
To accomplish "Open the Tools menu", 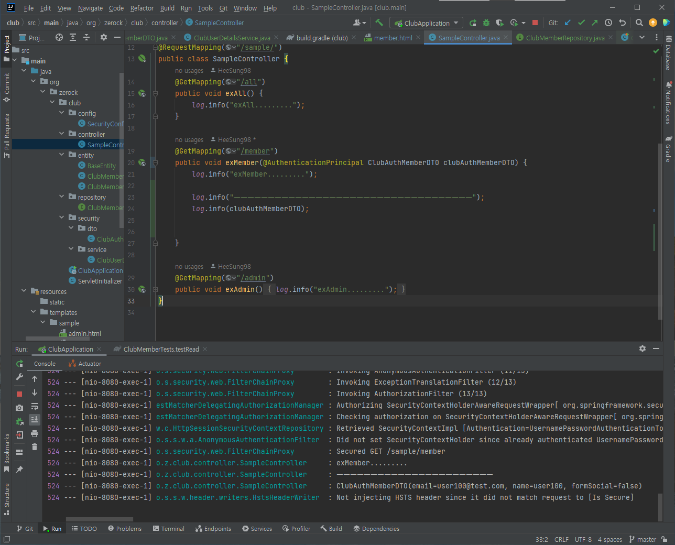I will [x=205, y=8].
